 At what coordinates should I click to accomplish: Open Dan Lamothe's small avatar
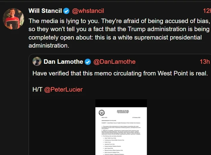tap(37, 62)
